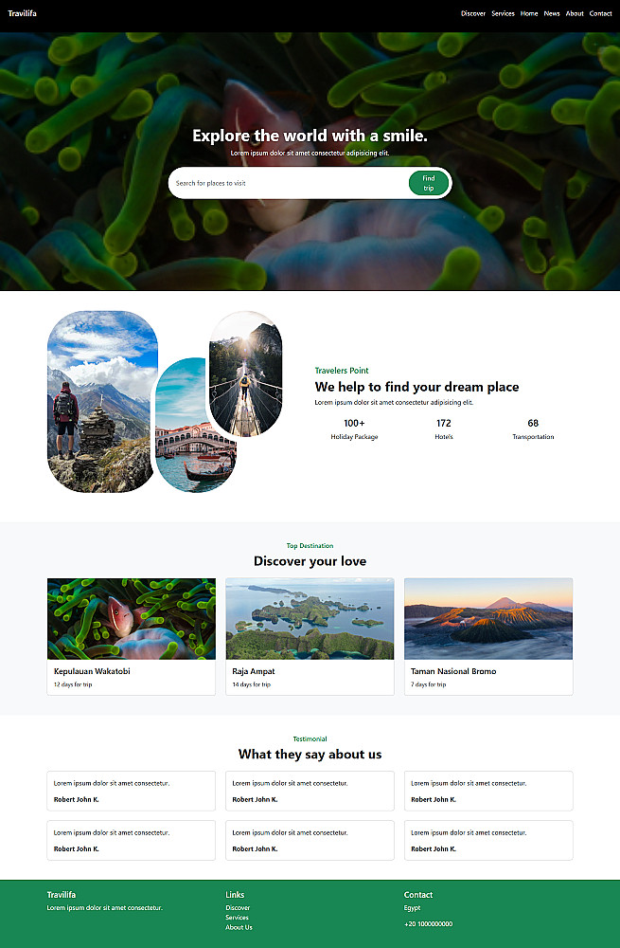The image size is (620, 948).
Task: Go to the Services nav item
Action: coord(503,13)
